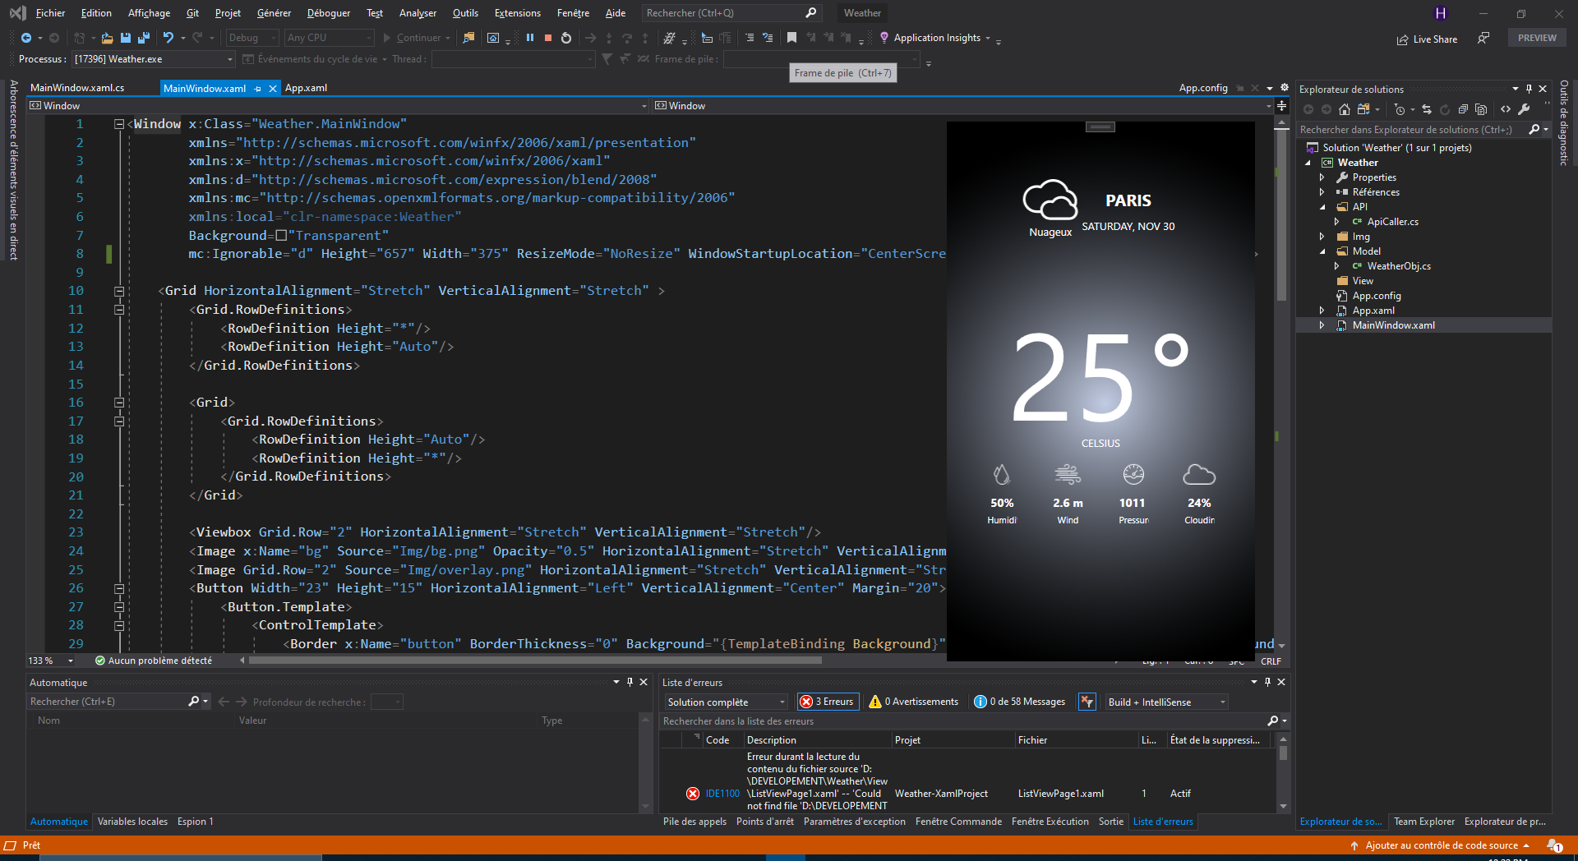Switch to the App.xaml tab
Screen dimensions: 1578x861
point(306,88)
